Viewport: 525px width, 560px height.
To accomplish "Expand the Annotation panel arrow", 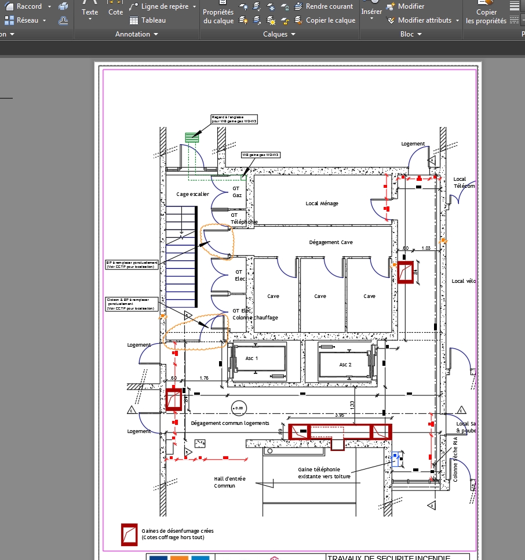I will [156, 34].
